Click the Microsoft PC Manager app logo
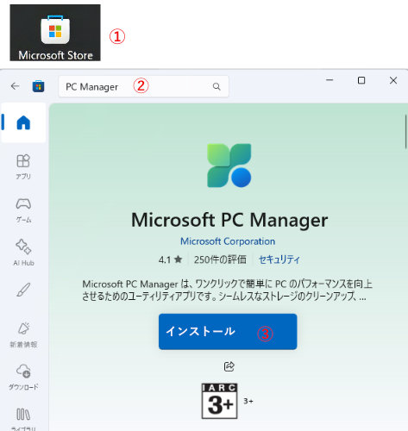The height and width of the screenshot is (431, 408). pyautogui.click(x=229, y=166)
